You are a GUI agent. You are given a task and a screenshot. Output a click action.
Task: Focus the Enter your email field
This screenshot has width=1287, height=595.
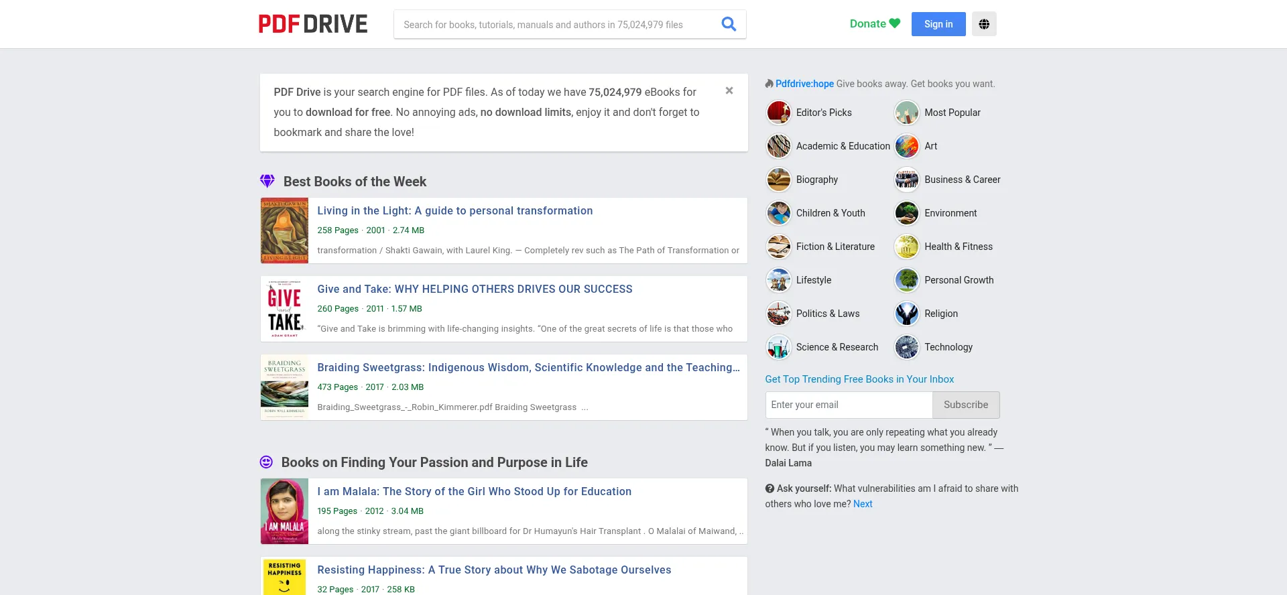(849, 405)
